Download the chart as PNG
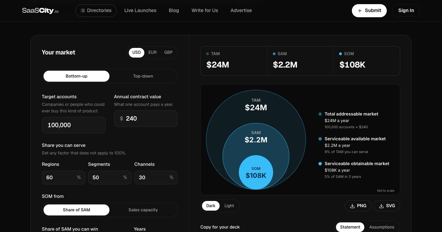The image size is (442, 232). click(x=358, y=206)
